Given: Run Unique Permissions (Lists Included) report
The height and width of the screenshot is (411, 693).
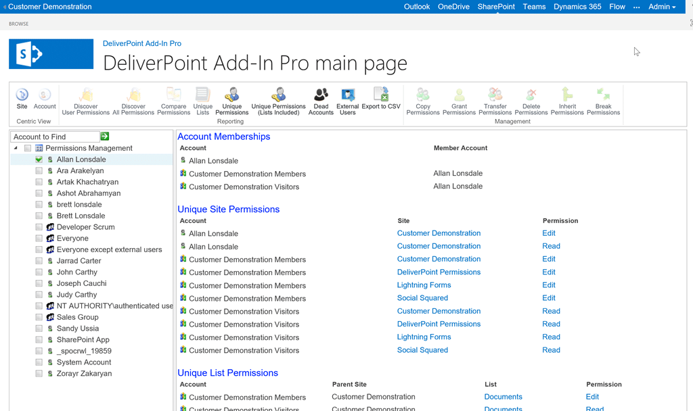Looking at the screenshot, I should point(278,101).
